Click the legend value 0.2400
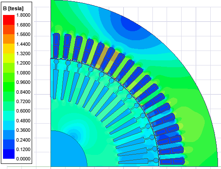Screen dimensions: 221x169 coord(23,140)
